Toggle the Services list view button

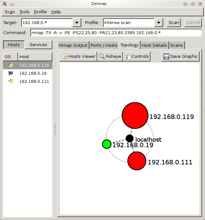38,45
